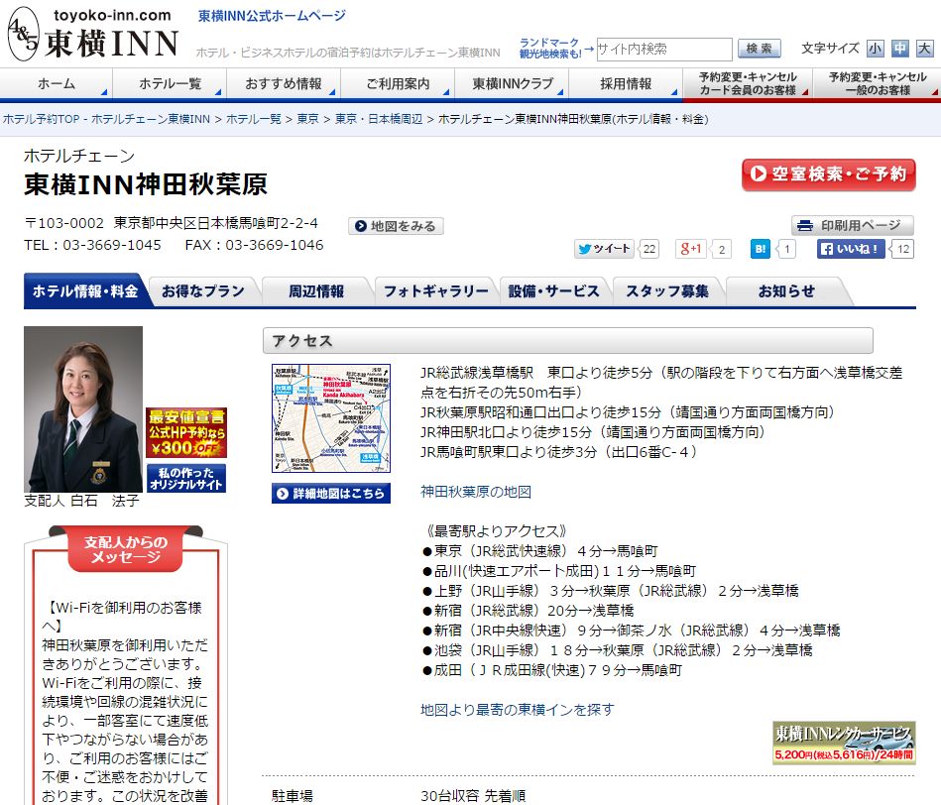Click the Google +1 share button
Viewport: 941px width, 805px height.
point(691,249)
